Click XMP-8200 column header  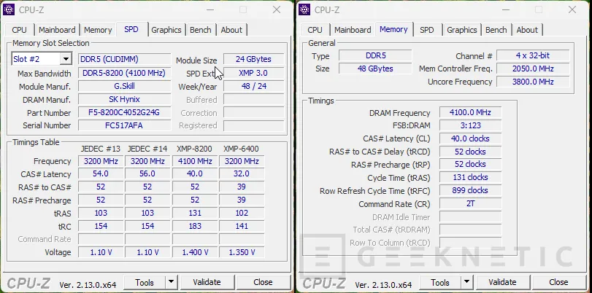pos(194,149)
